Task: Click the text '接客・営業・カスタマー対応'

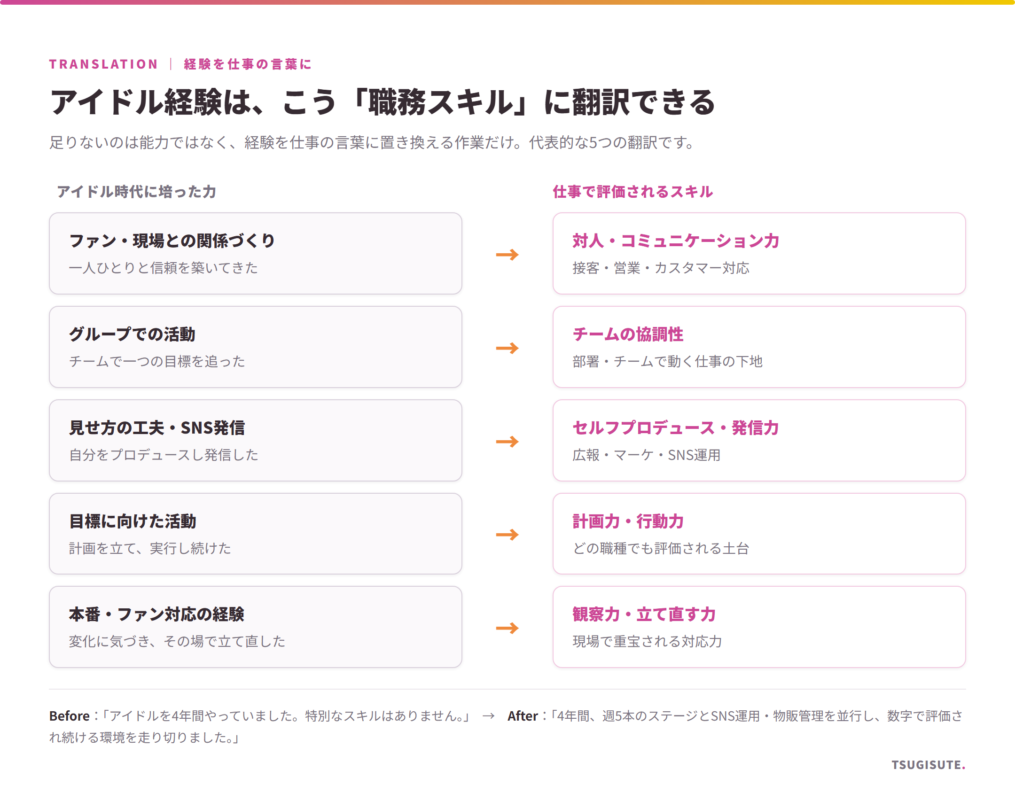Action: [661, 268]
